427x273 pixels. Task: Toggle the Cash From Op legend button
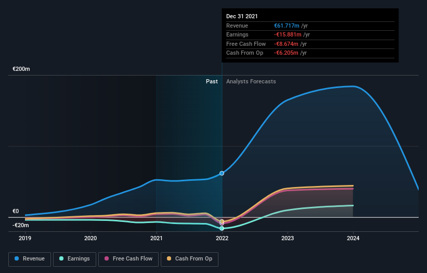pos(189,259)
